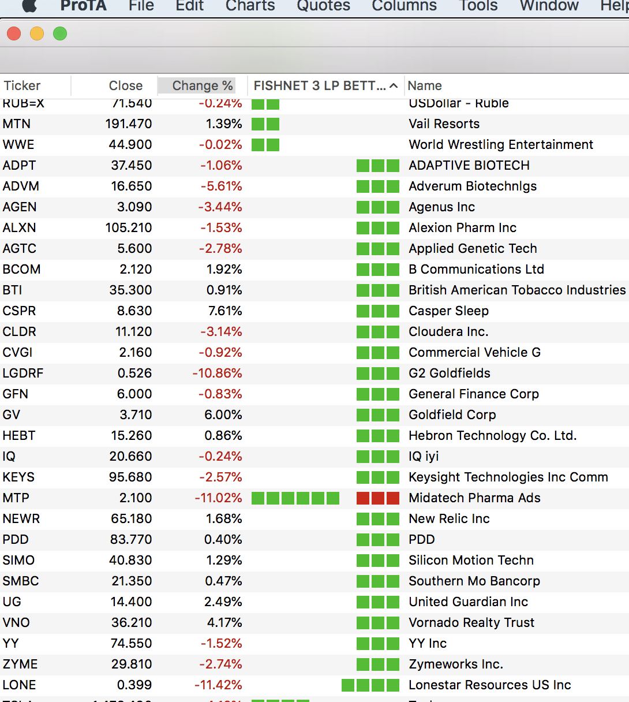Image resolution: width=629 pixels, height=702 pixels.
Task: Click GV close value 3.710
Action: 136,415
